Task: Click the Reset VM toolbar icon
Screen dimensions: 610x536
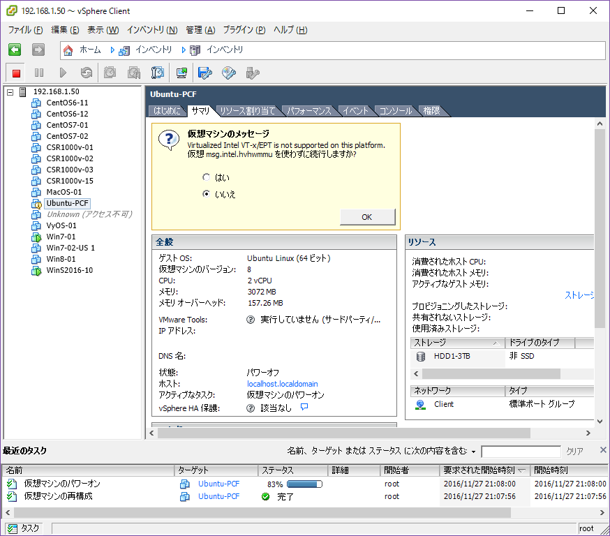Action: click(87, 73)
